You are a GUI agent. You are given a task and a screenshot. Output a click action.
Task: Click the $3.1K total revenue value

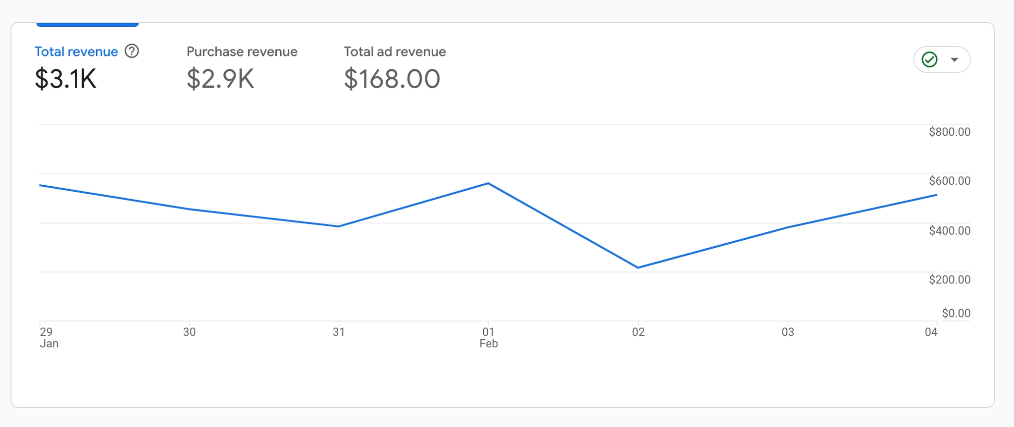(66, 79)
